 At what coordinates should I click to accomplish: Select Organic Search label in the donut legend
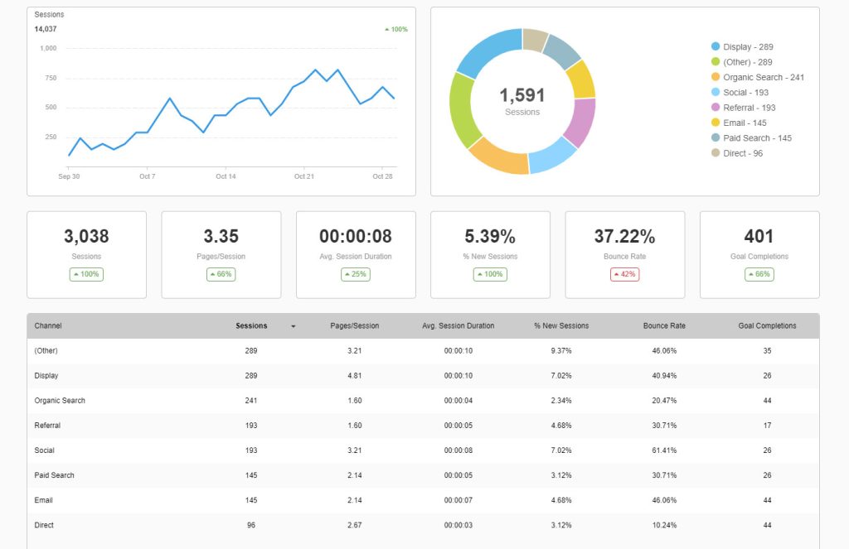pyautogui.click(x=763, y=78)
